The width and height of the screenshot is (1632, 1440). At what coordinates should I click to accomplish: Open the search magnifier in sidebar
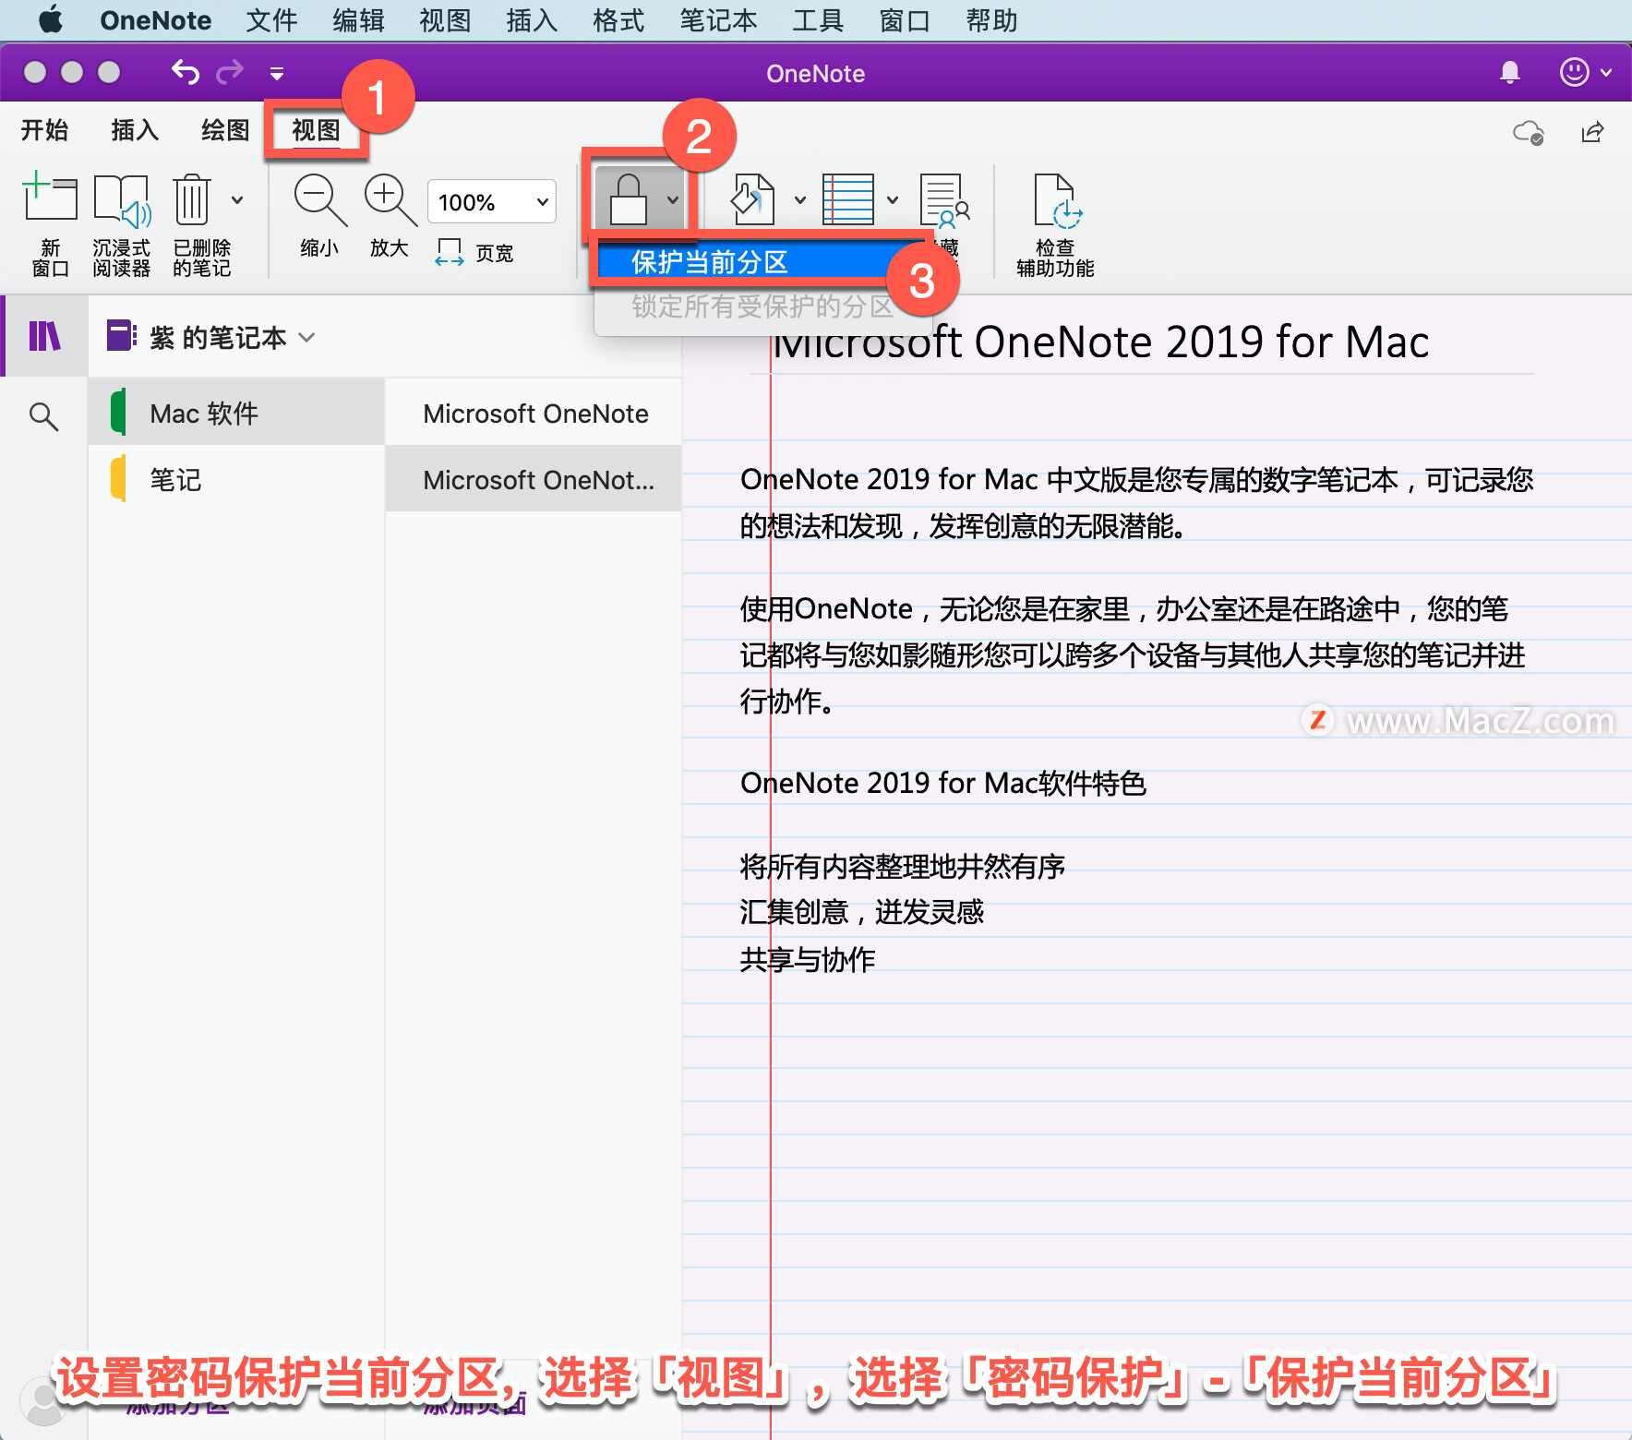(43, 416)
